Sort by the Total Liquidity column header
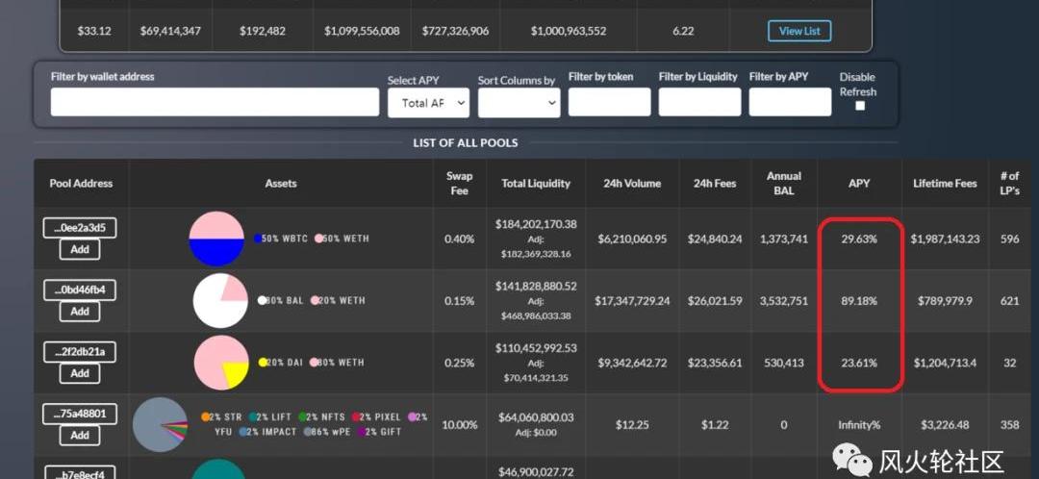The width and height of the screenshot is (1039, 479). pos(536,183)
